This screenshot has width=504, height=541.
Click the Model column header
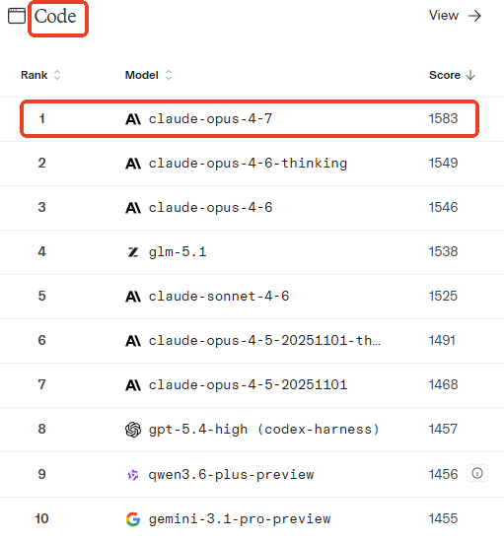point(142,75)
